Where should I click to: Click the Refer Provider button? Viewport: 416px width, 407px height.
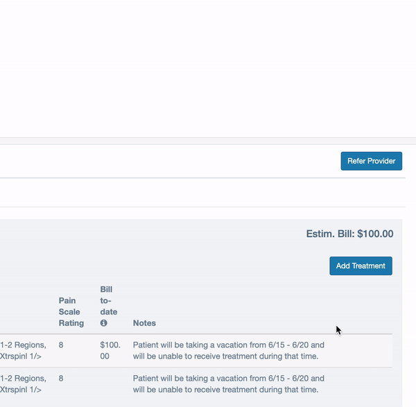tap(372, 161)
